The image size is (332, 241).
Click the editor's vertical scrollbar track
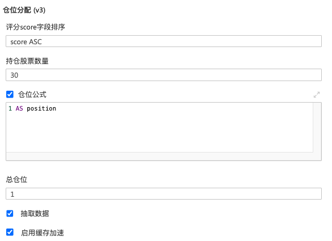(x=317, y=127)
